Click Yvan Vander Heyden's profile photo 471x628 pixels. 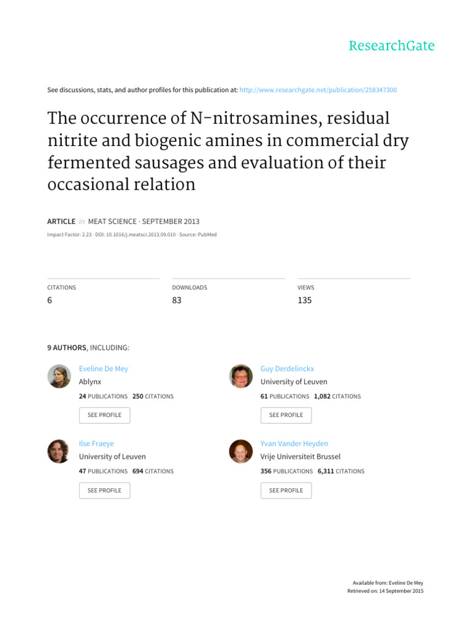[x=241, y=451]
